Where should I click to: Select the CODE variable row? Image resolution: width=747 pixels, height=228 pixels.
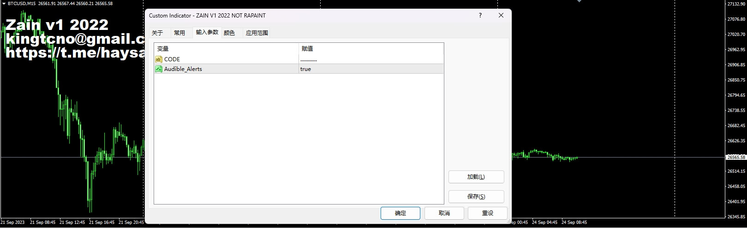(299, 59)
